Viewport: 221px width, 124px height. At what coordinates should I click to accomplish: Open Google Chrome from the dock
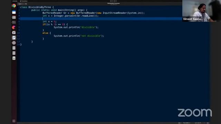pos(14,6)
